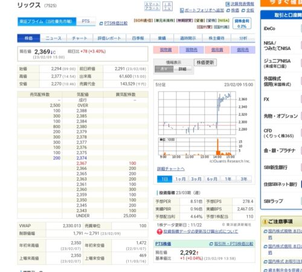Open 先物・オプション in the sidebar
Viewport: 302px width, 272px height.
click(x=281, y=116)
